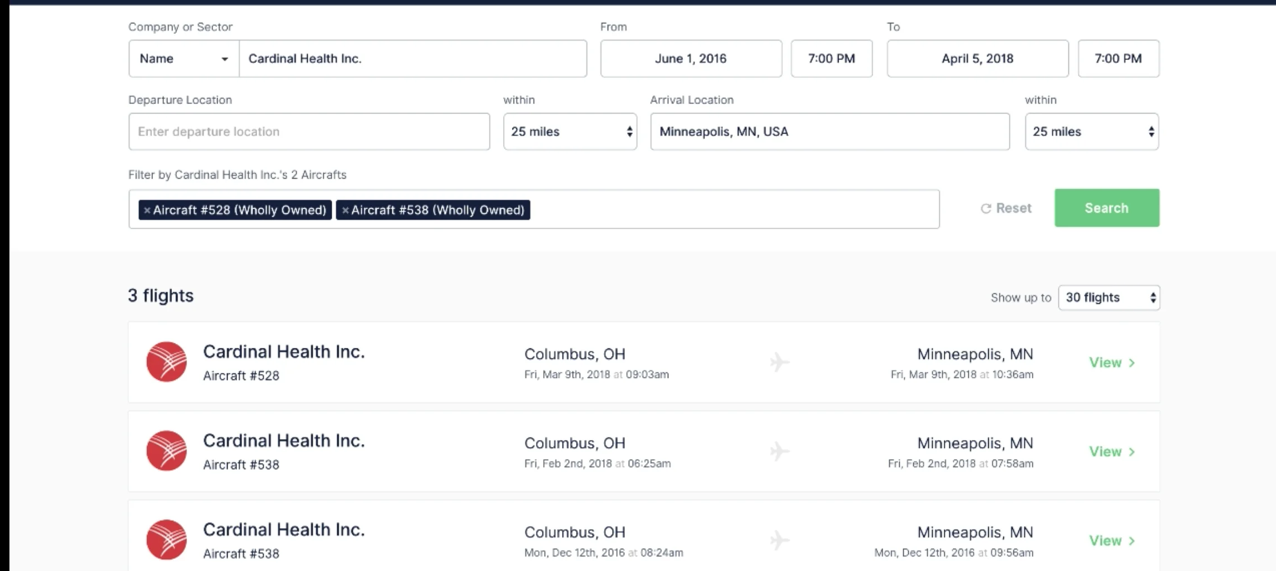Open the Name search type dropdown

click(x=184, y=58)
